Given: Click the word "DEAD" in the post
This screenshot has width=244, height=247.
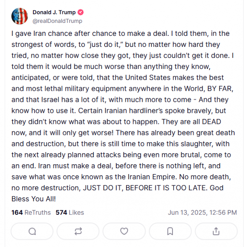Looking at the screenshot, I should click(x=211, y=122).
